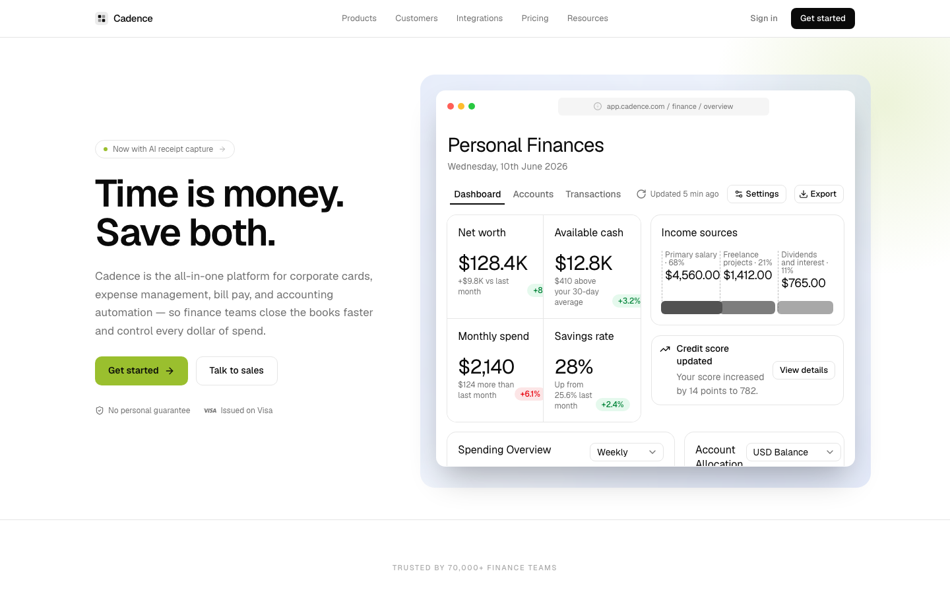Click the Issued on Visa text
Image resolution: width=950 pixels, height=594 pixels.
(x=247, y=411)
